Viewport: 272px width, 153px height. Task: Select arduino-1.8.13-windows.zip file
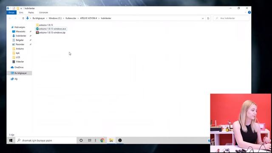(51, 33)
